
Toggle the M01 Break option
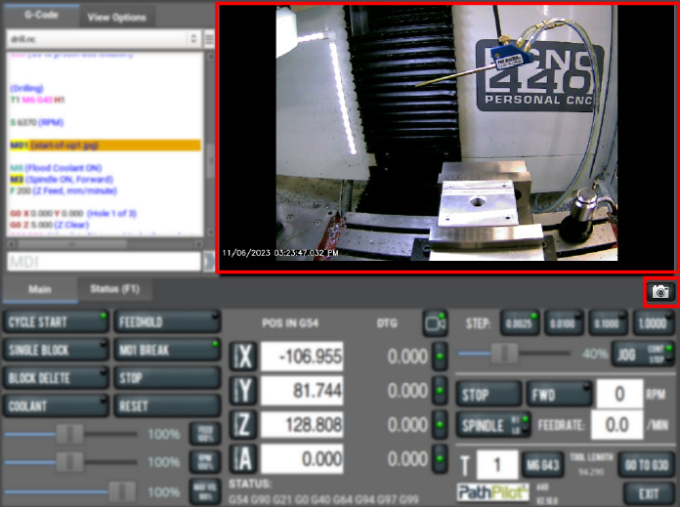[x=166, y=349]
